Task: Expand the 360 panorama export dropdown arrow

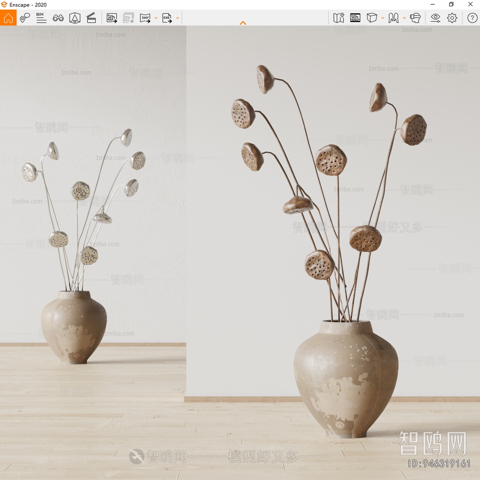Action: click(156, 18)
